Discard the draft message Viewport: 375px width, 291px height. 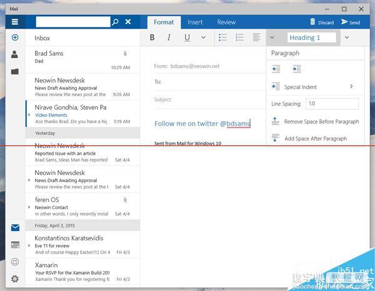[322, 22]
